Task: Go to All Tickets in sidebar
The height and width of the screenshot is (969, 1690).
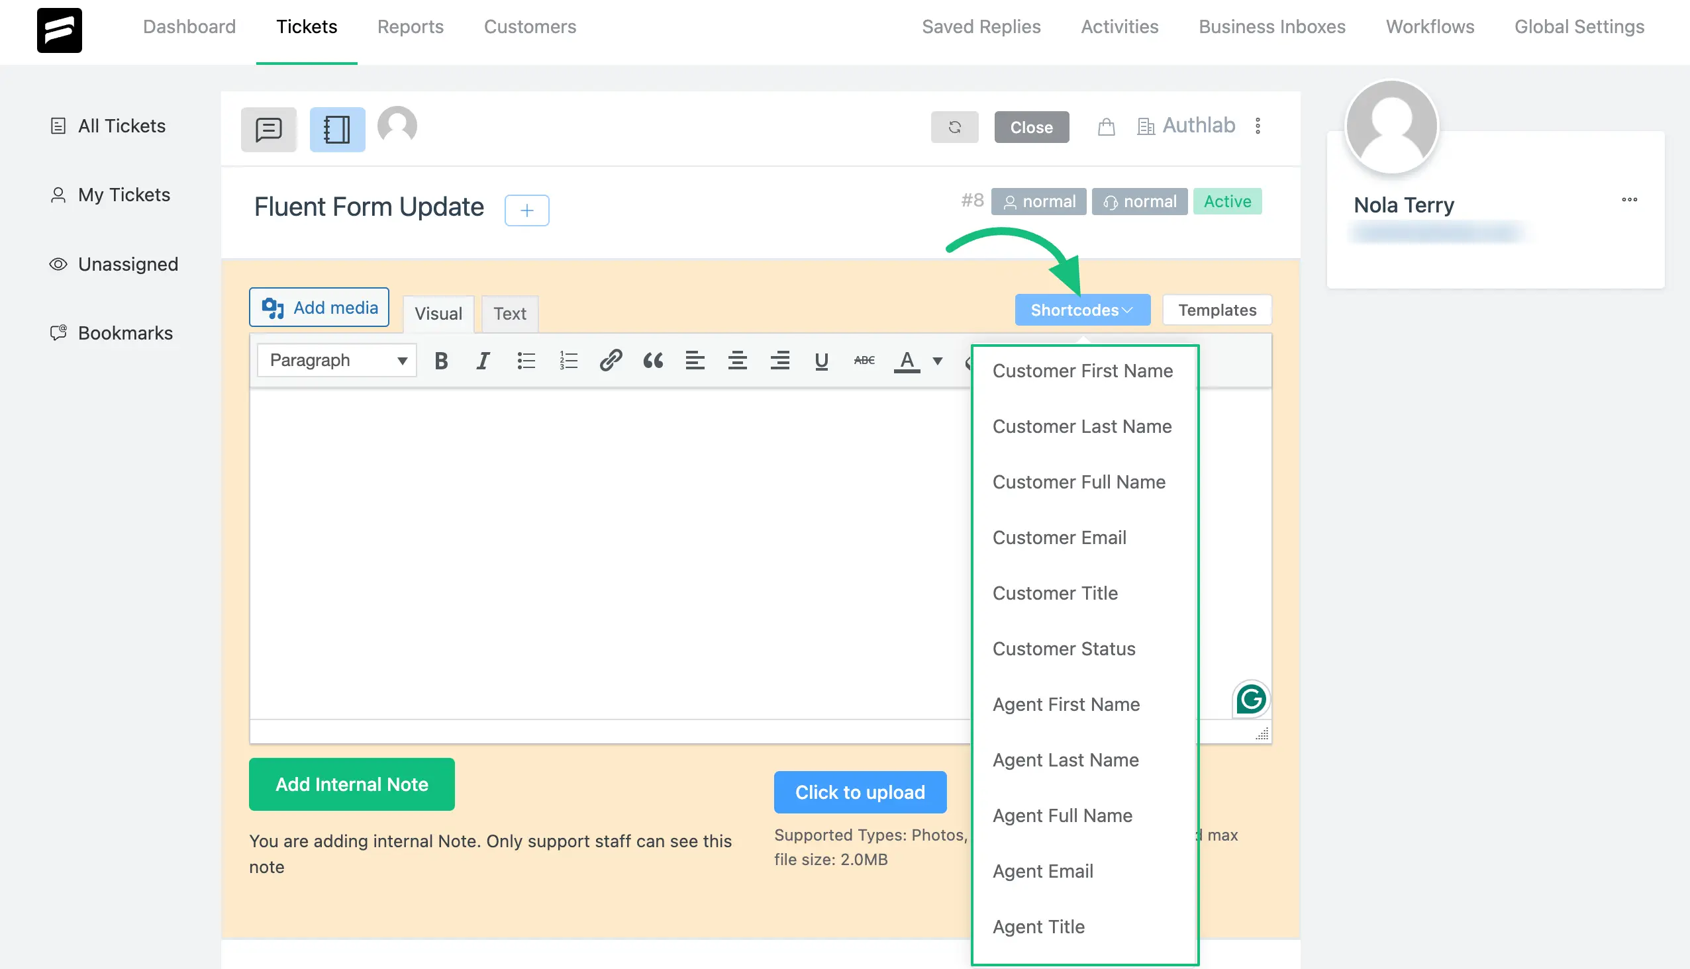Action: point(108,126)
